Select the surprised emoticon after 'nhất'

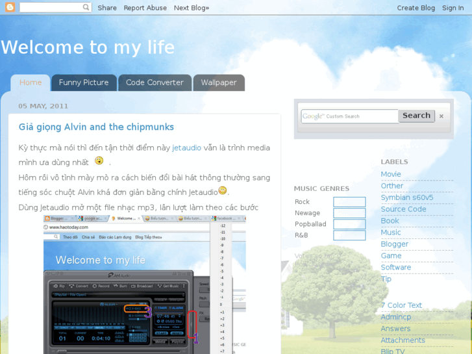[99, 160]
